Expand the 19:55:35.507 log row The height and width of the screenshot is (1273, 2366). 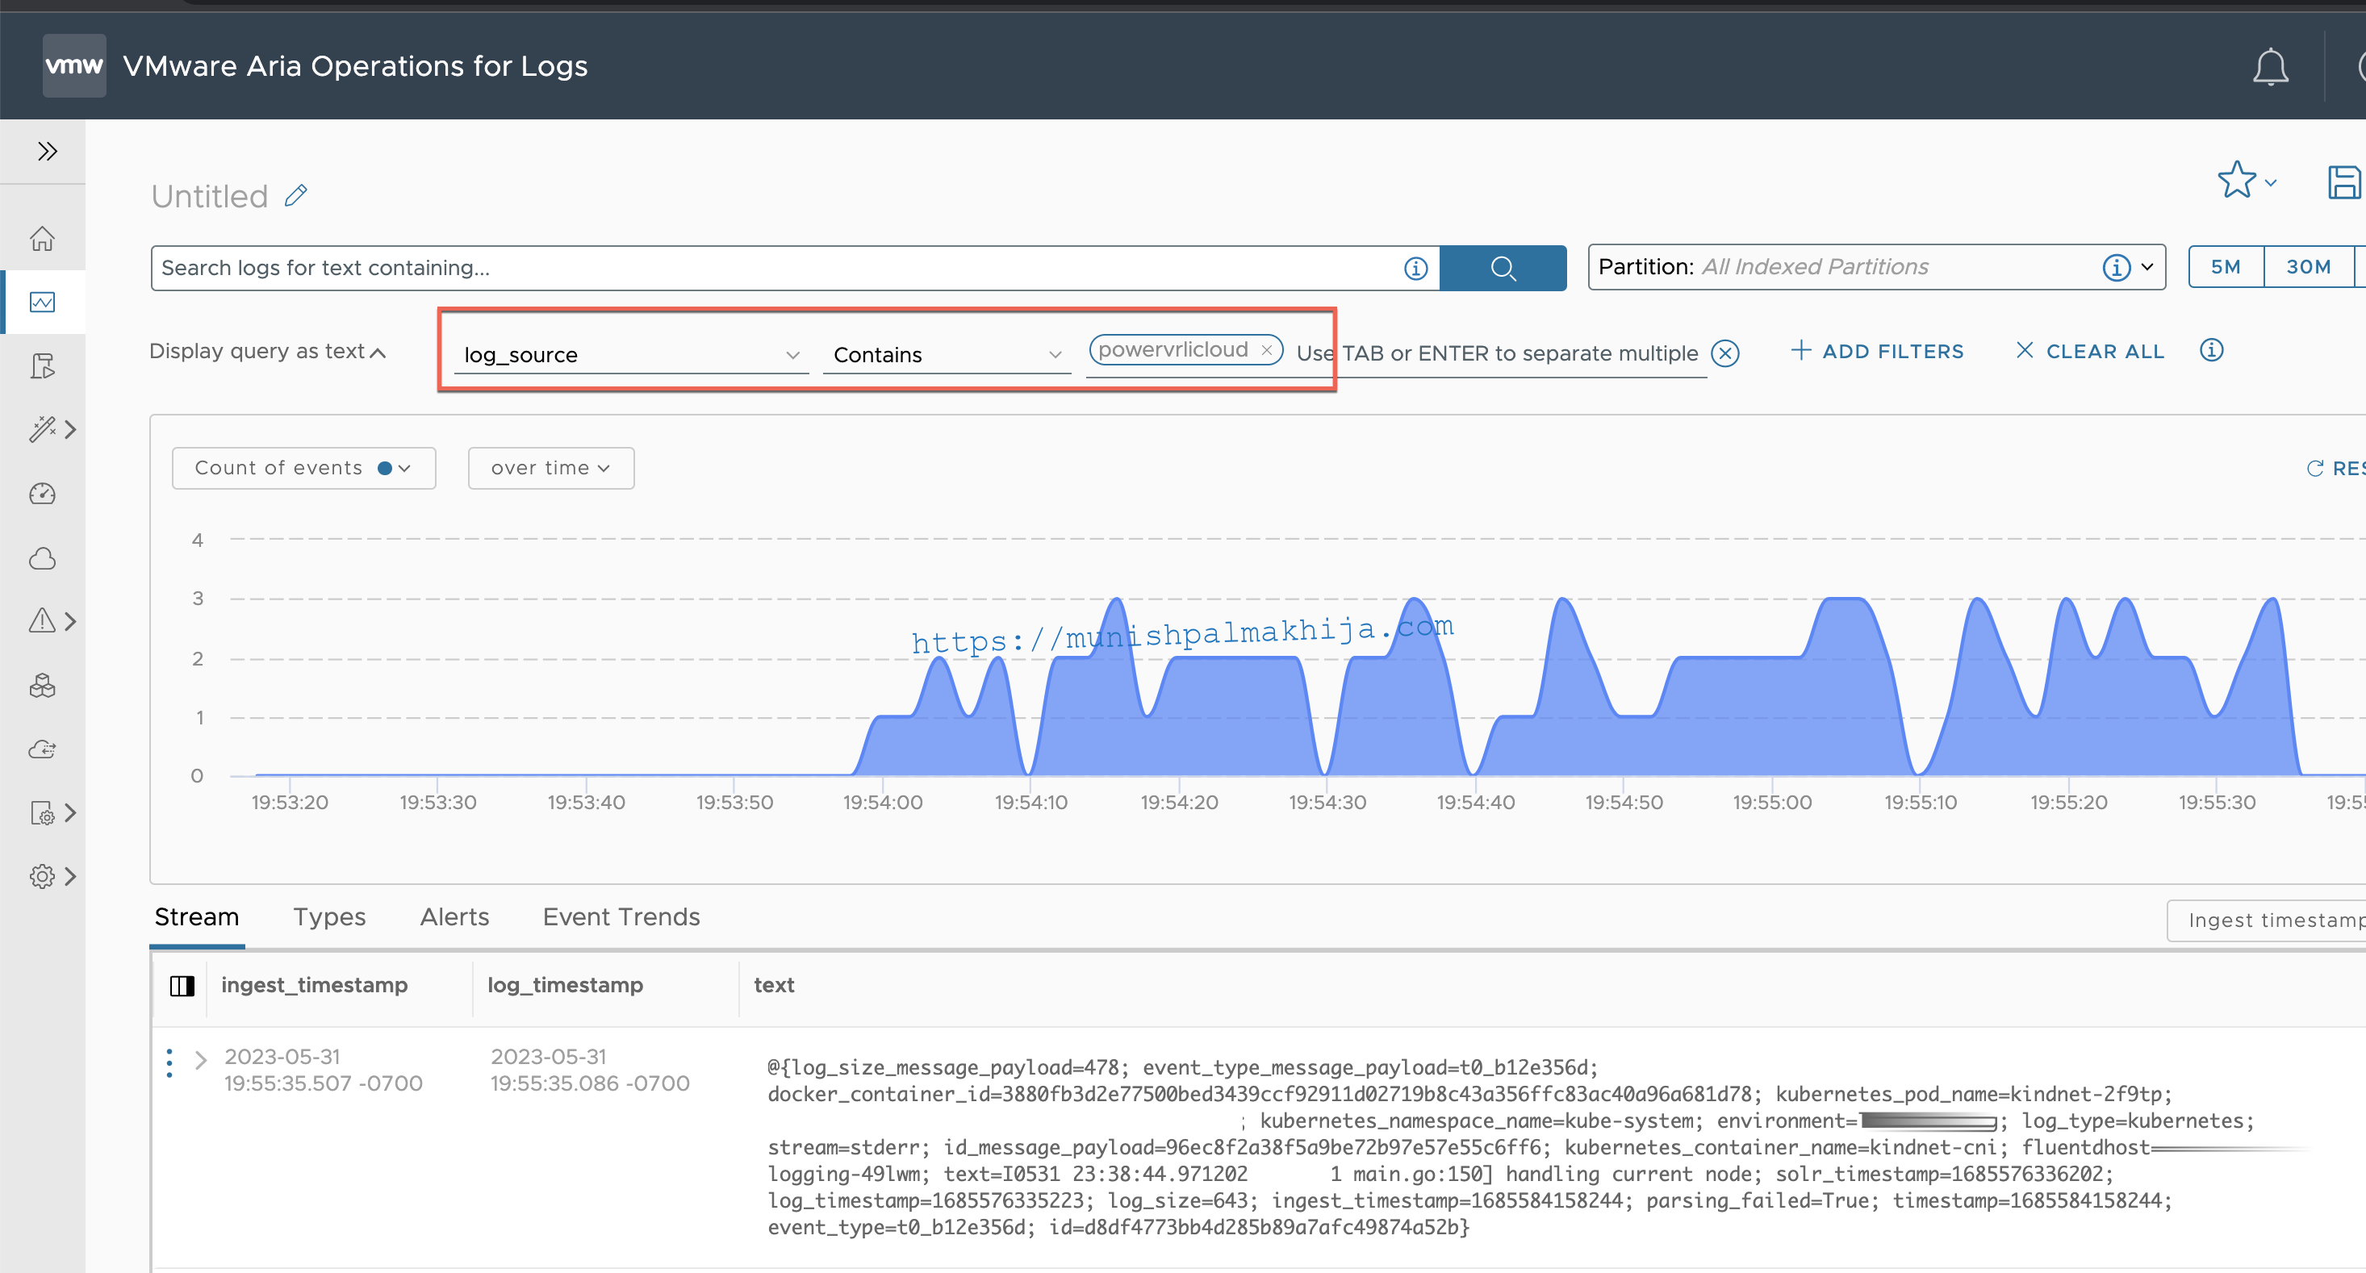coord(201,1060)
